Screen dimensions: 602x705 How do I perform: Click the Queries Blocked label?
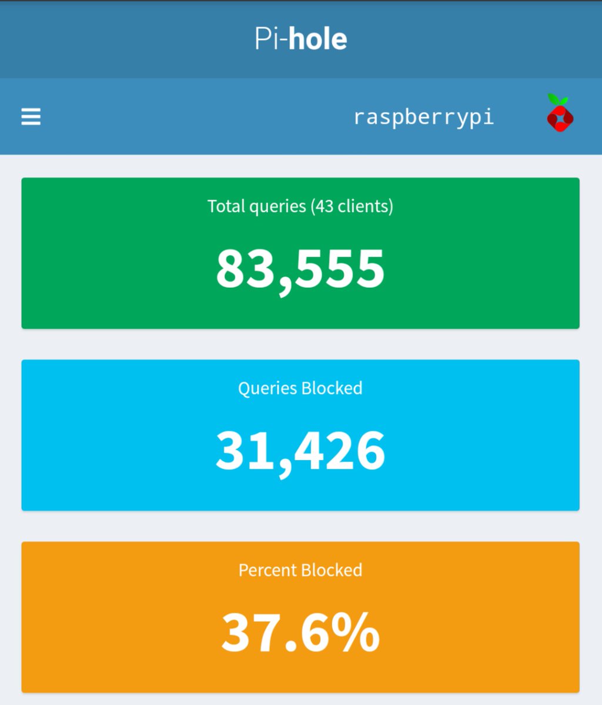tap(300, 388)
